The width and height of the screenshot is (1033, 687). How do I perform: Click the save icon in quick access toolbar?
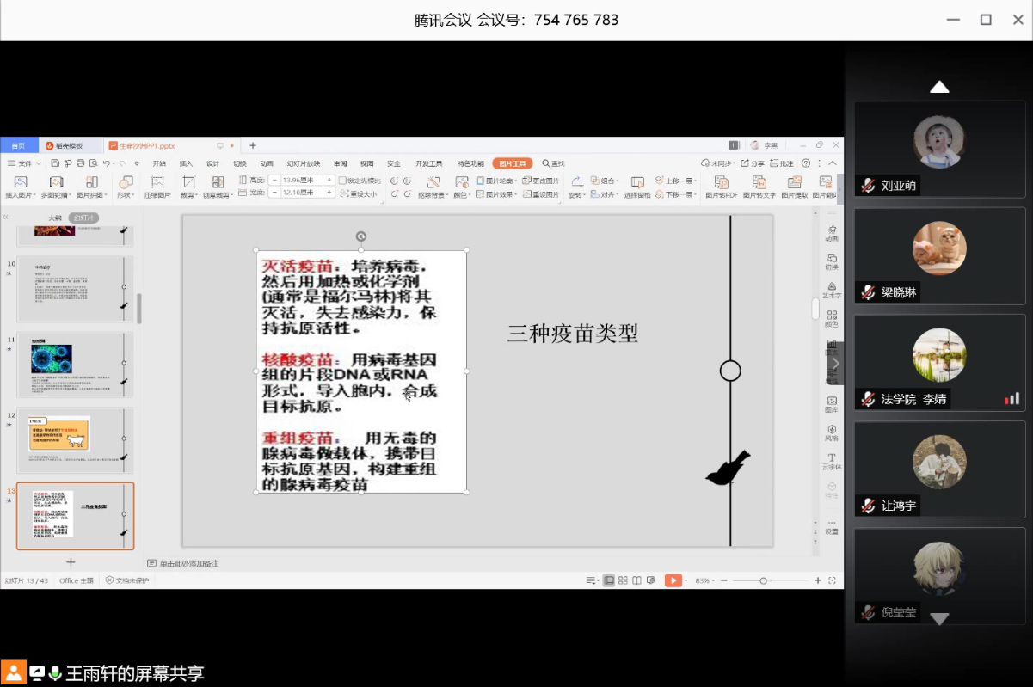pos(55,163)
